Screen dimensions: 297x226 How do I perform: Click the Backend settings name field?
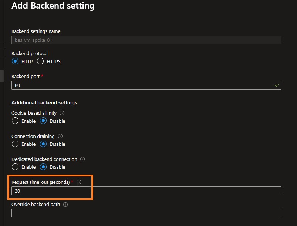coord(146,40)
